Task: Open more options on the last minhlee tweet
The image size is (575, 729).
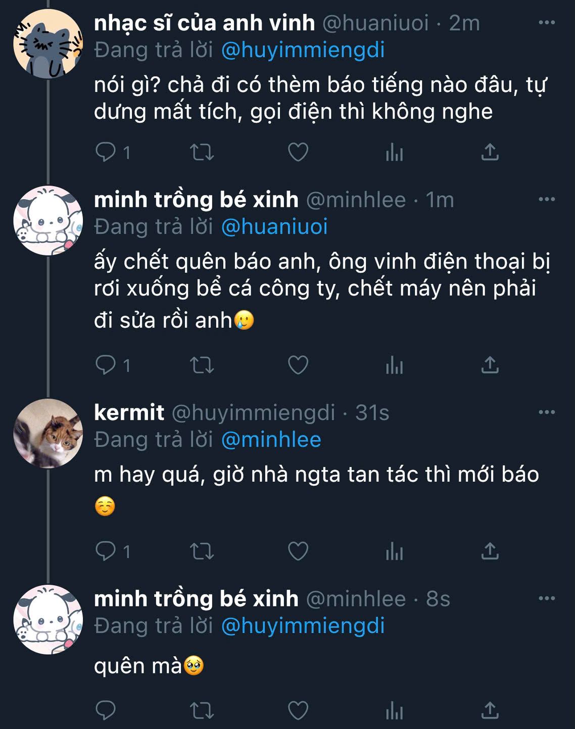Action: (x=547, y=598)
